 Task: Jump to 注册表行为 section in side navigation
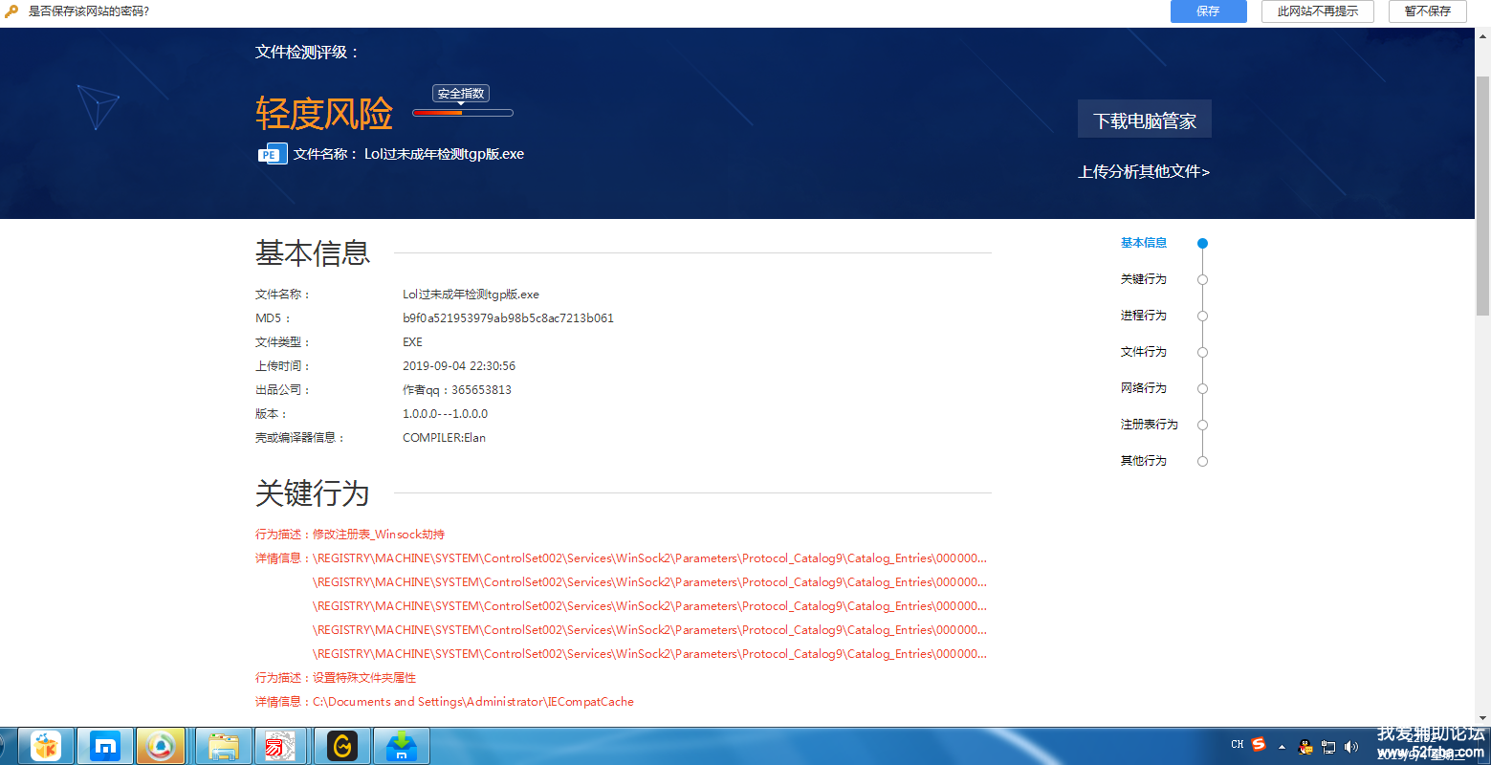(x=1150, y=425)
